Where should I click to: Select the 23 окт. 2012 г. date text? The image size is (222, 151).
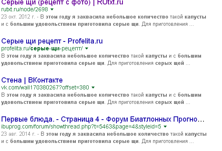18,17
